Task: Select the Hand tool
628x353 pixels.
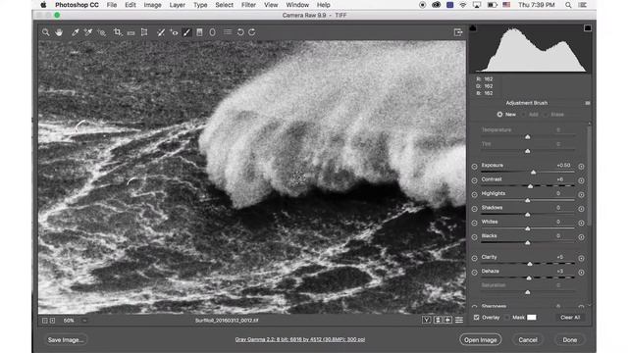Action: (59, 32)
